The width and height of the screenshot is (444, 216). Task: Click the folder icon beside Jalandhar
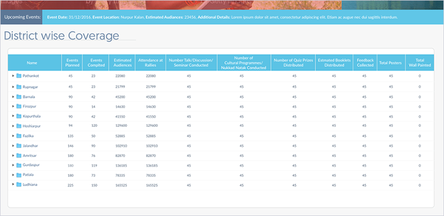[x=19, y=145]
